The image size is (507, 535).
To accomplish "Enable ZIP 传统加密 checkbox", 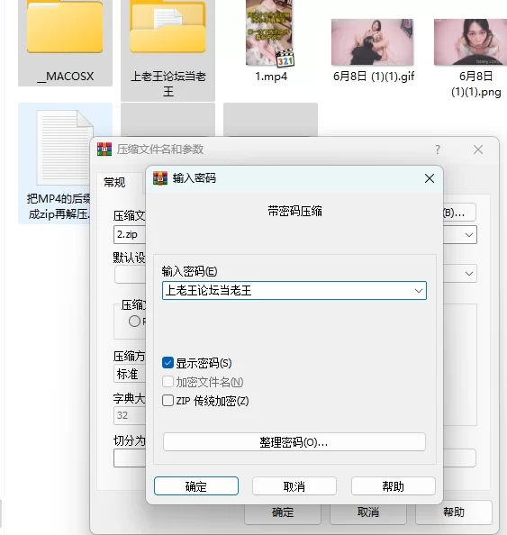I will point(167,400).
